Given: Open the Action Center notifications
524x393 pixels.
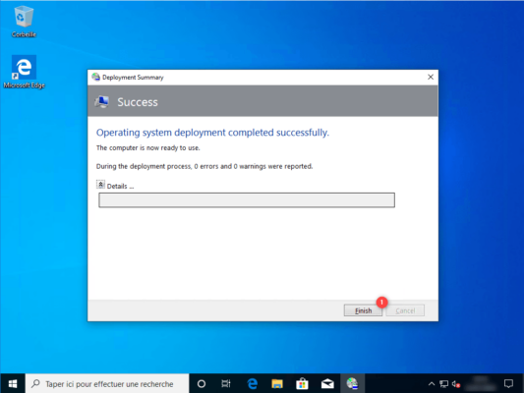Looking at the screenshot, I should click(x=508, y=383).
